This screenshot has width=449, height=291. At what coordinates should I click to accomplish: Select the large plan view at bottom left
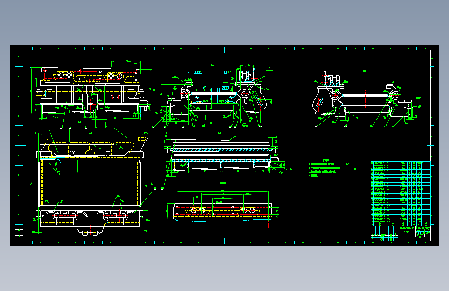point(90,183)
